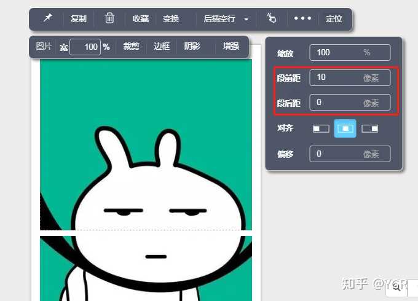Screen dimensions: 418x301
Task: Edit the 偏移 offset input field
Action: click(350, 154)
